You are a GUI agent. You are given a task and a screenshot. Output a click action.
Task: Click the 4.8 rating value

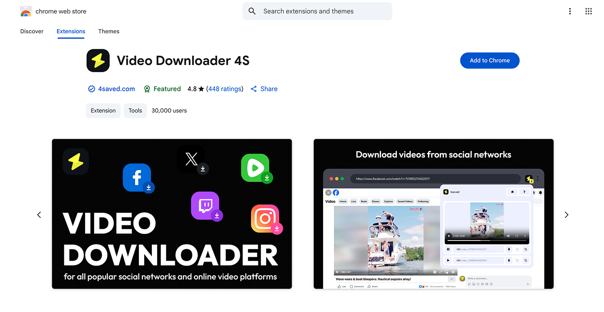192,89
